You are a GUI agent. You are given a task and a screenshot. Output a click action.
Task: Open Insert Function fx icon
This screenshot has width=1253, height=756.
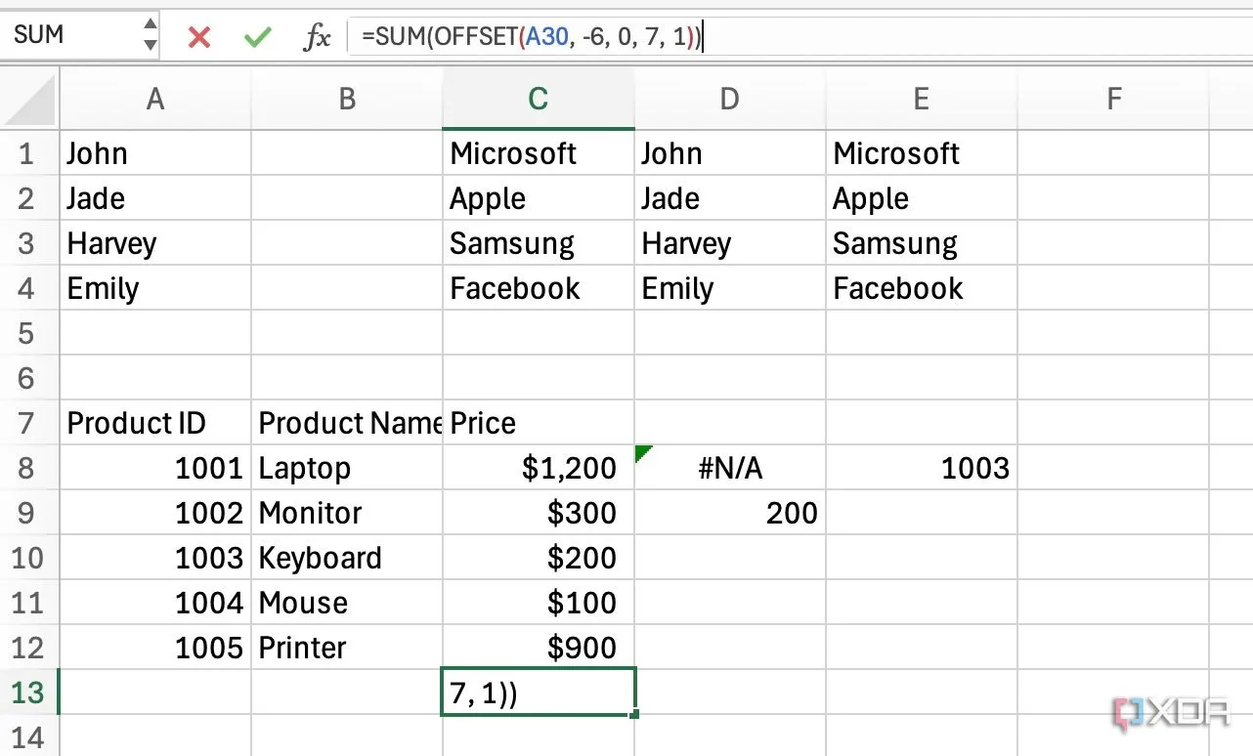pos(317,37)
